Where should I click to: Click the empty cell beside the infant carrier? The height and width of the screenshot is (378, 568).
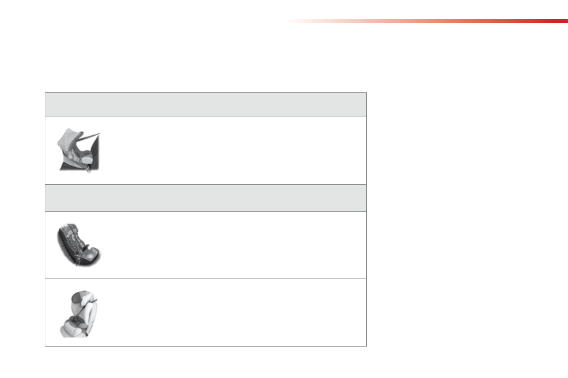[234, 150]
